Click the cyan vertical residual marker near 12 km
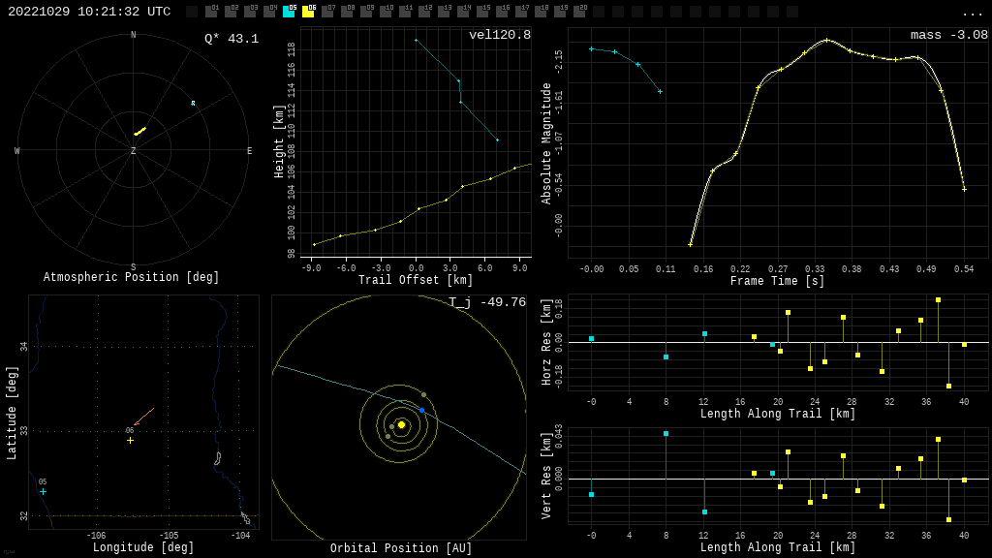The image size is (992, 558). (x=705, y=511)
